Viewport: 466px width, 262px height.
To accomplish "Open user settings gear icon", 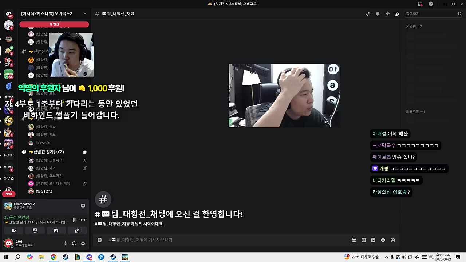I will click(x=83, y=243).
